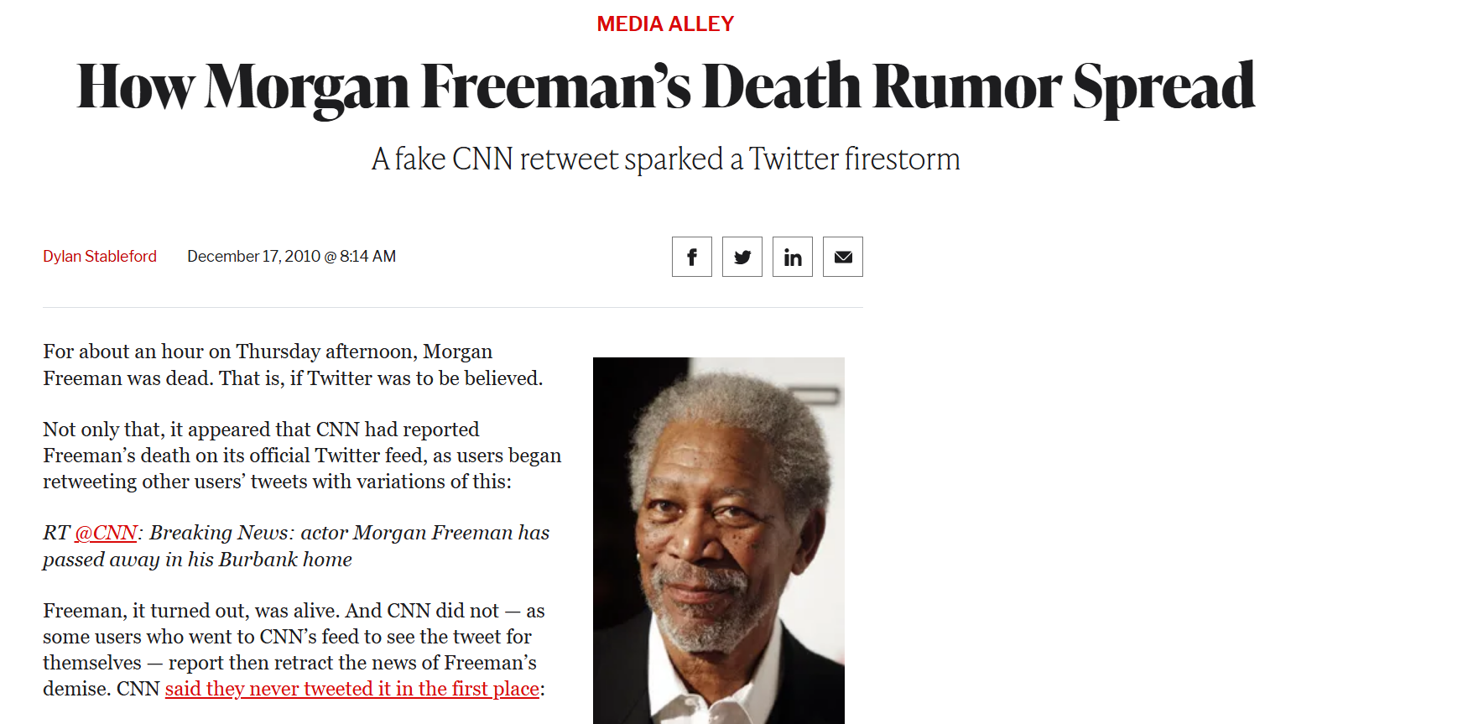Click the author byline row
This screenshot has height=724, width=1468.
coord(218,257)
